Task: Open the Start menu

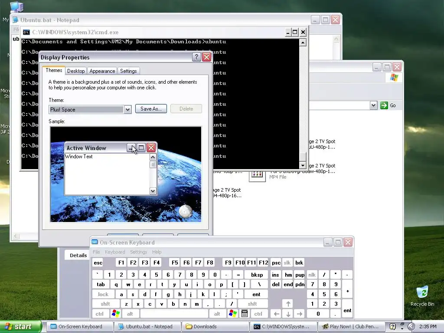Action: pyautogui.click(x=20, y=326)
